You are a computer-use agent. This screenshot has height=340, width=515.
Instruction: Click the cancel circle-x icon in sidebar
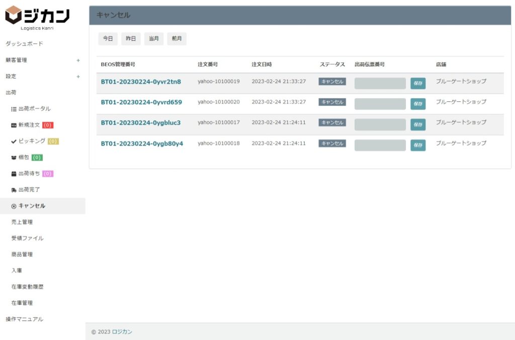click(14, 206)
